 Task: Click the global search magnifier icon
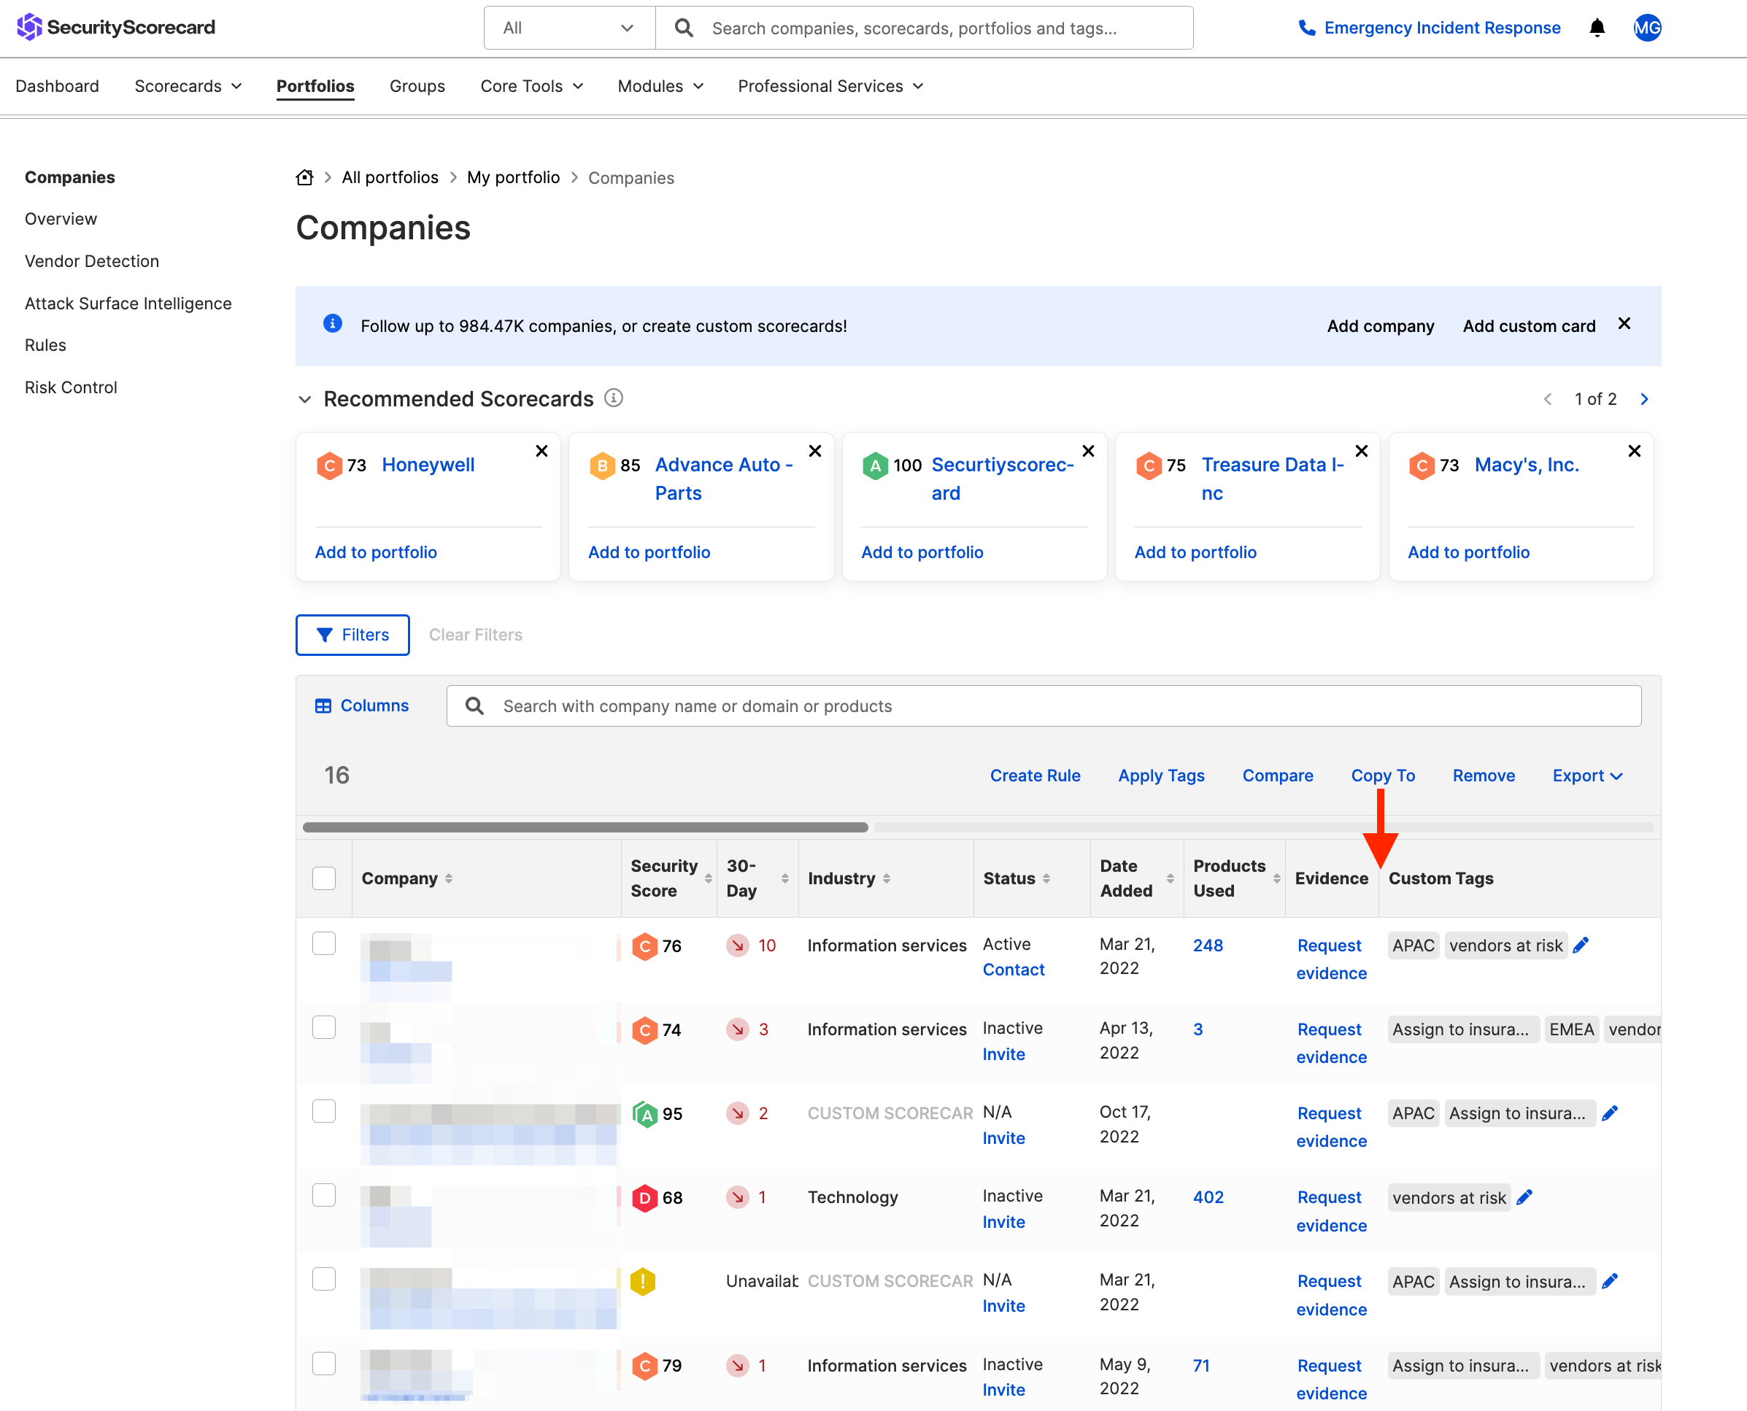point(684,28)
